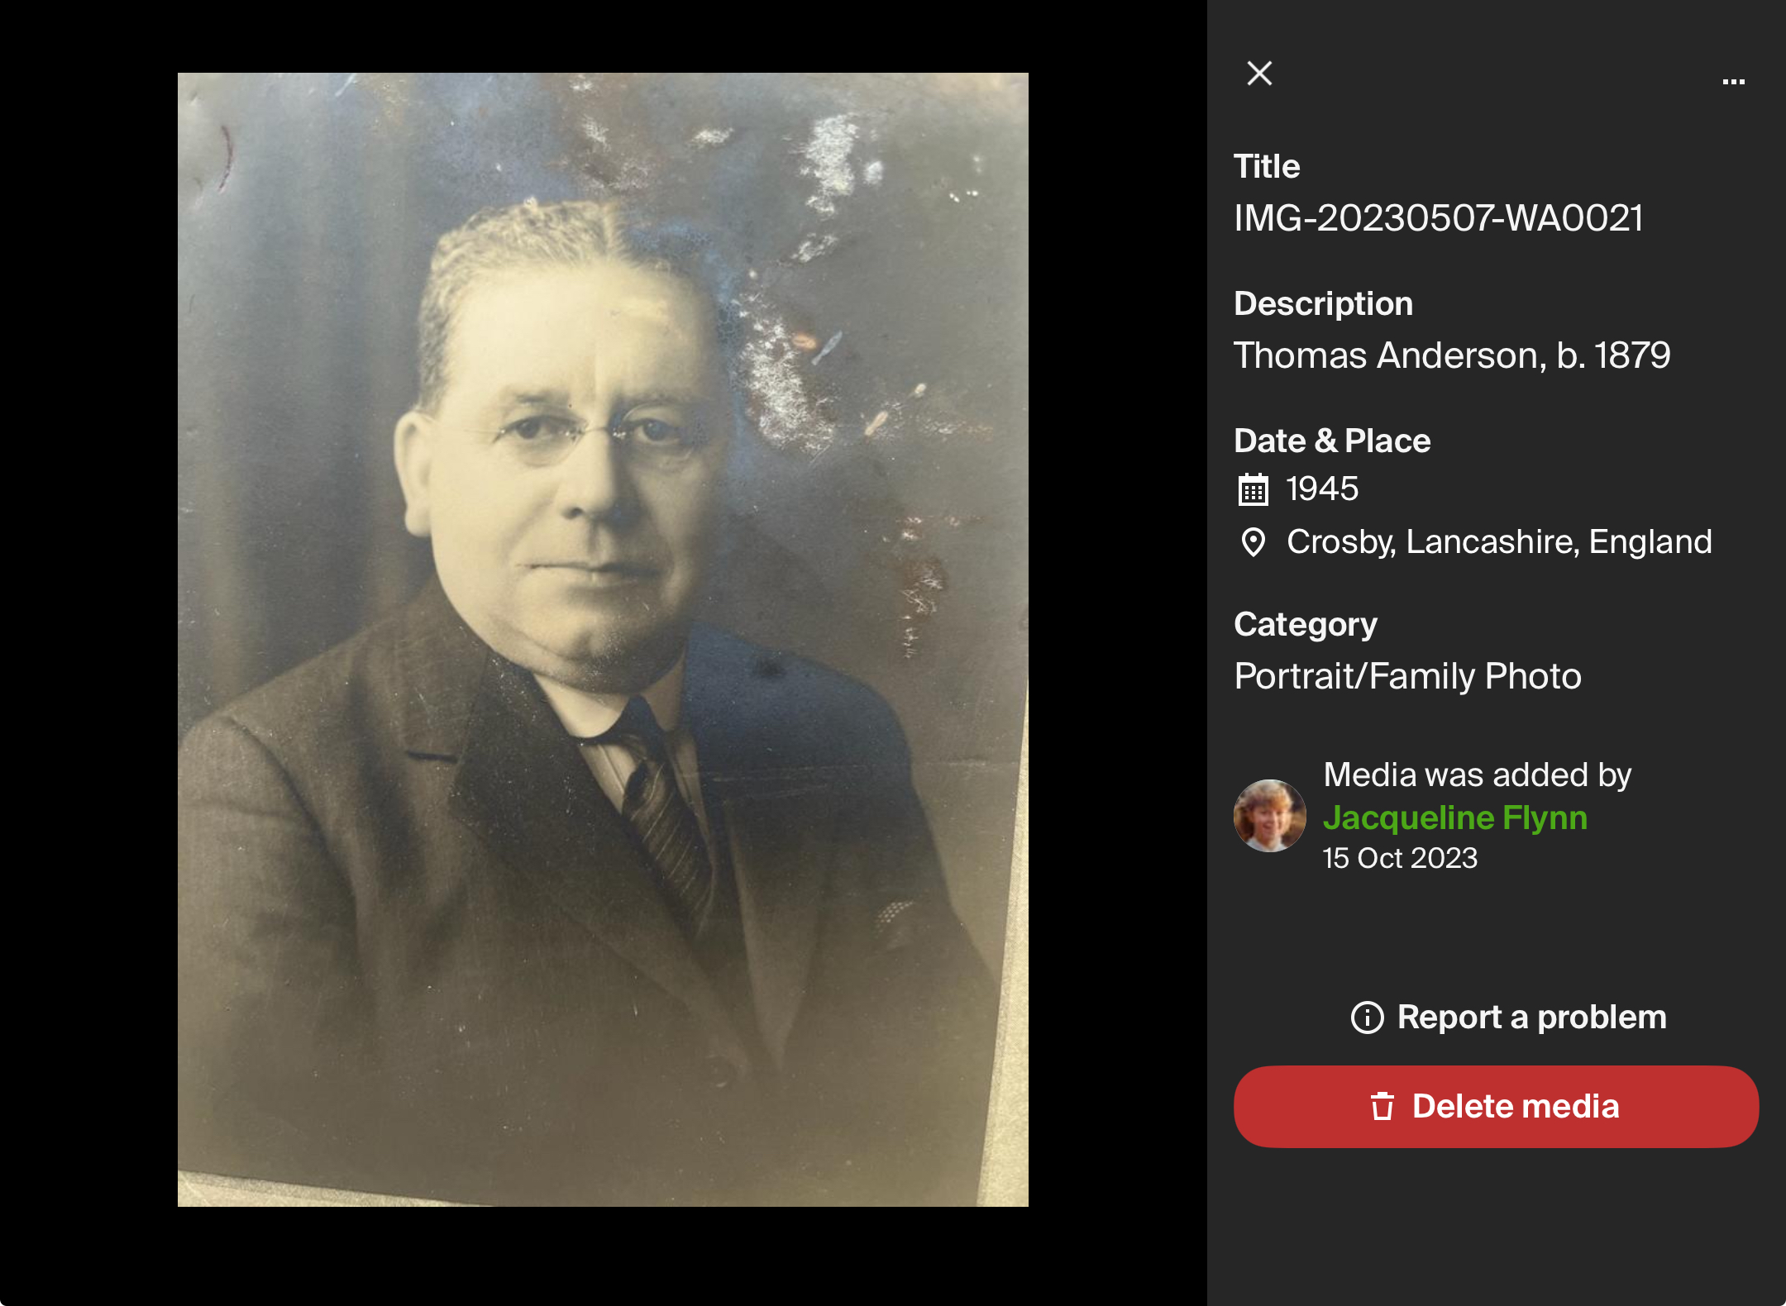
Task: Open the Jacqueline Flynn profile link
Action: coord(1455,817)
